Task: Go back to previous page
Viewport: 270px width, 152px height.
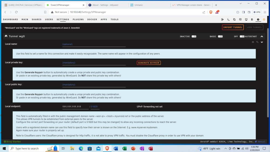Action: pos(5,12)
